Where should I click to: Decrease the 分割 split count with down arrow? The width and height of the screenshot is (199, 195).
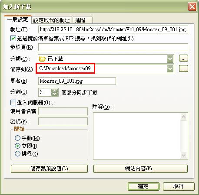point(55,94)
